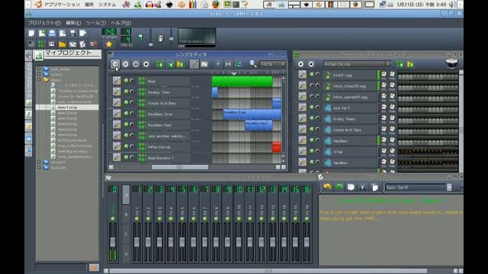Open the プロジェクト(P) menu

[44, 23]
